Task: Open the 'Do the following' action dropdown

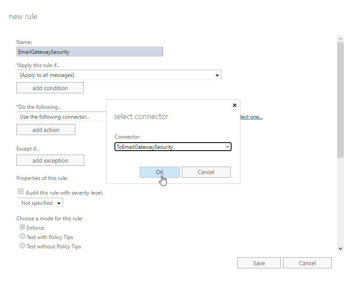Action: click(x=61, y=117)
